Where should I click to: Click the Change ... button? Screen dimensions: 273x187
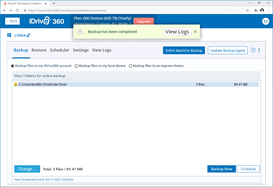[27, 169]
